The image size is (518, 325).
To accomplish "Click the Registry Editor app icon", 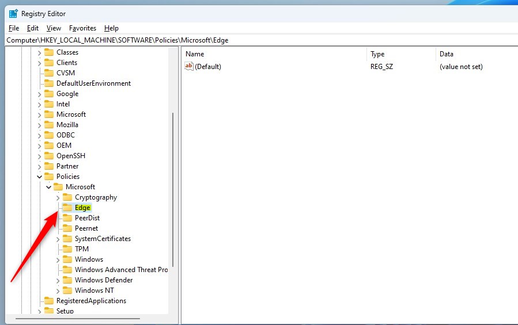I will (13, 14).
